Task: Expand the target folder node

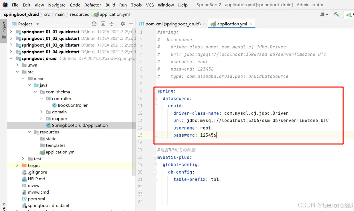Action: click(17, 165)
